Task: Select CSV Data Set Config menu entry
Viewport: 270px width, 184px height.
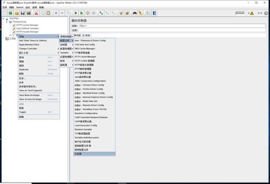Action: (x=84, y=44)
